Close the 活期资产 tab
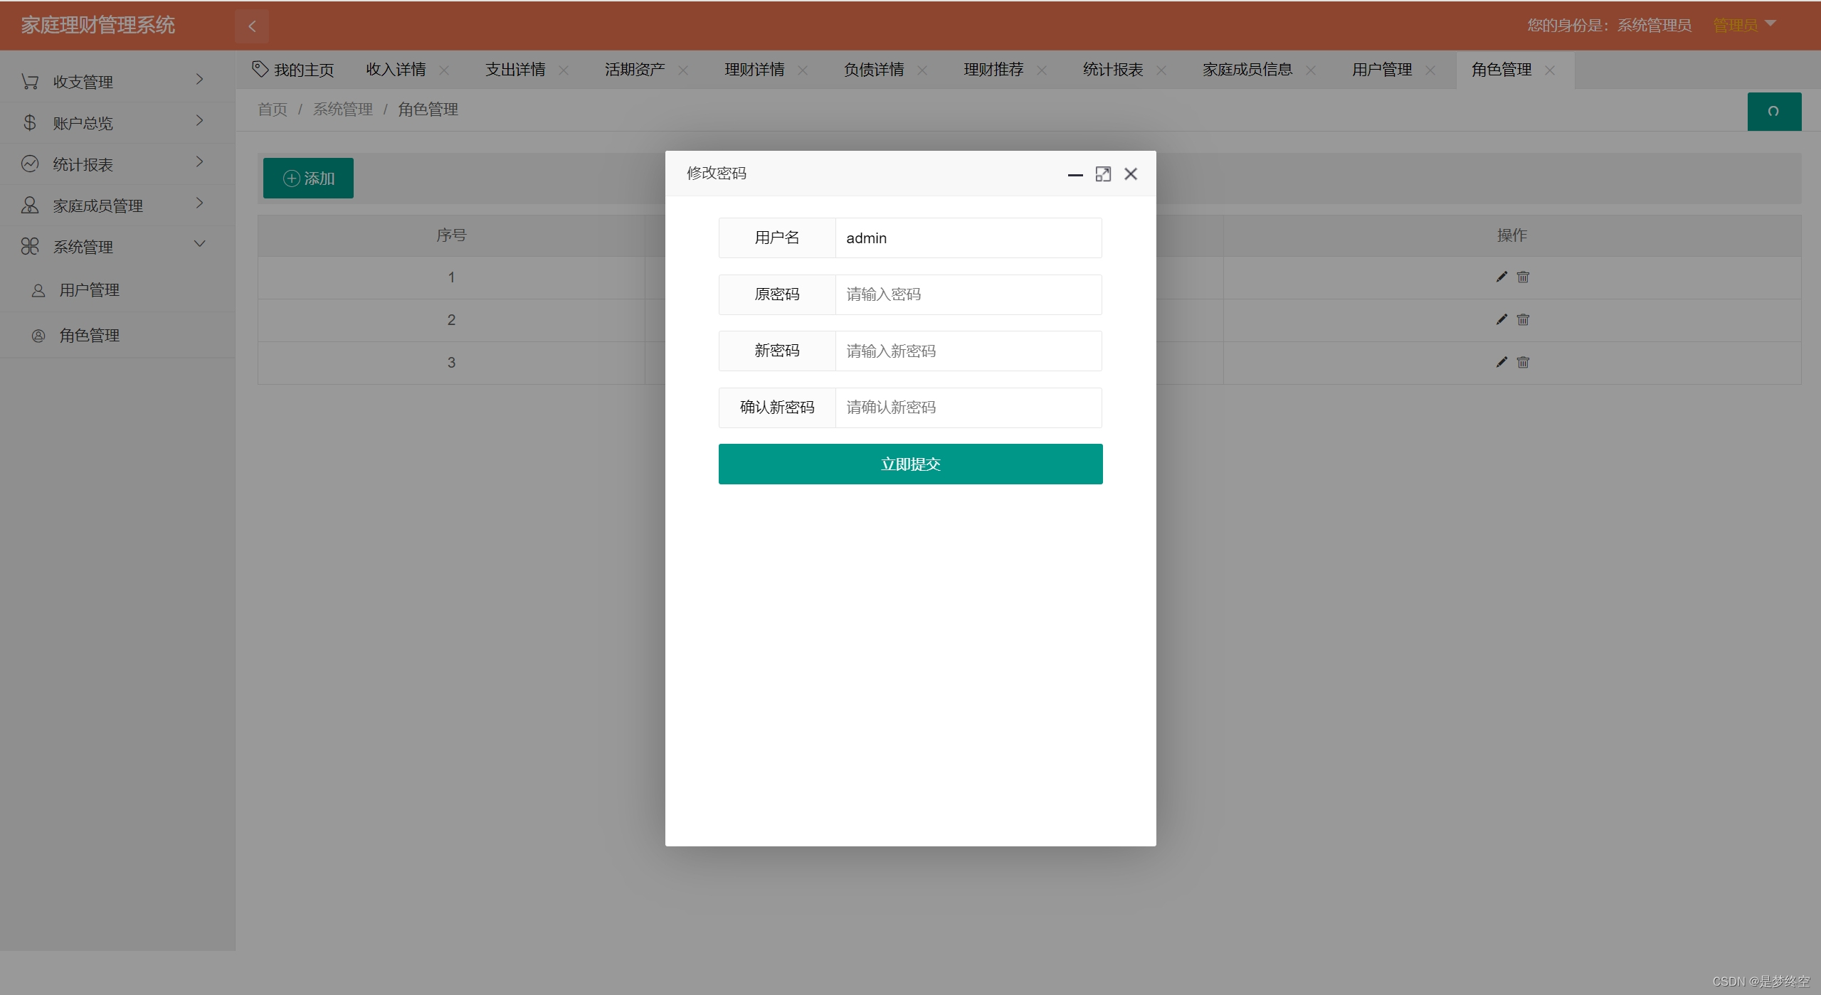 pos(683,70)
